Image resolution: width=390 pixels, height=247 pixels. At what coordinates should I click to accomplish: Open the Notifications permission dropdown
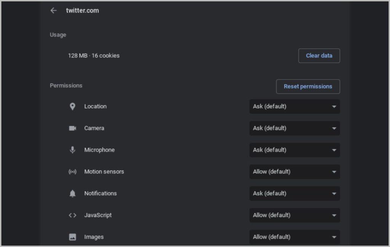(294, 194)
